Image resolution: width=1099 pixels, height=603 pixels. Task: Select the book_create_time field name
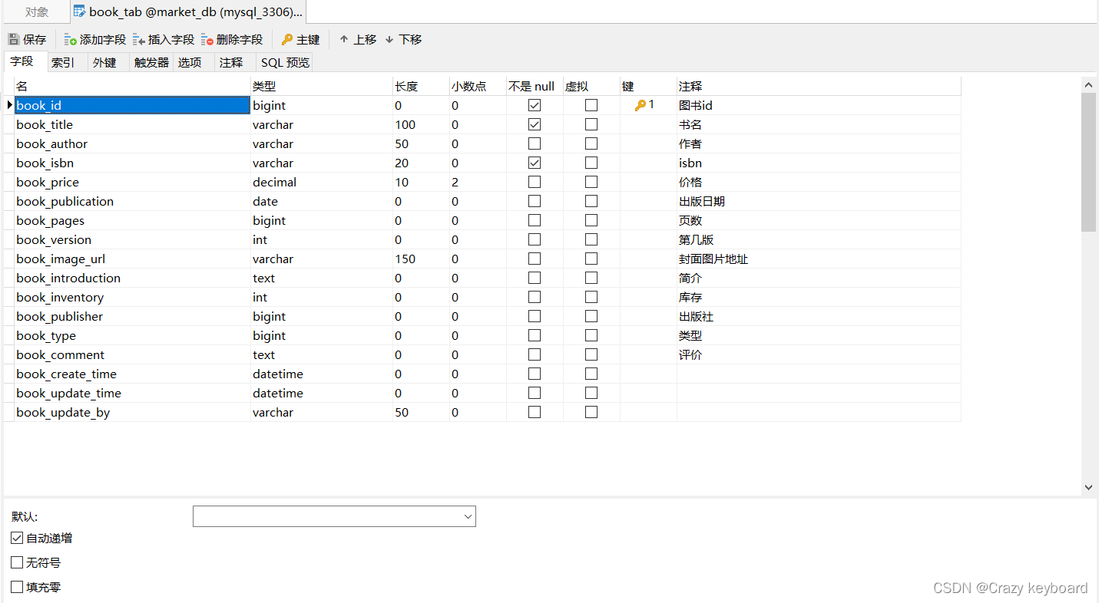pos(67,374)
